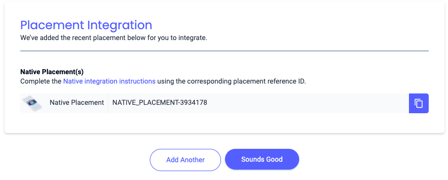448x180 pixels.
Task: Open the Native integration instructions link
Action: coord(109,81)
